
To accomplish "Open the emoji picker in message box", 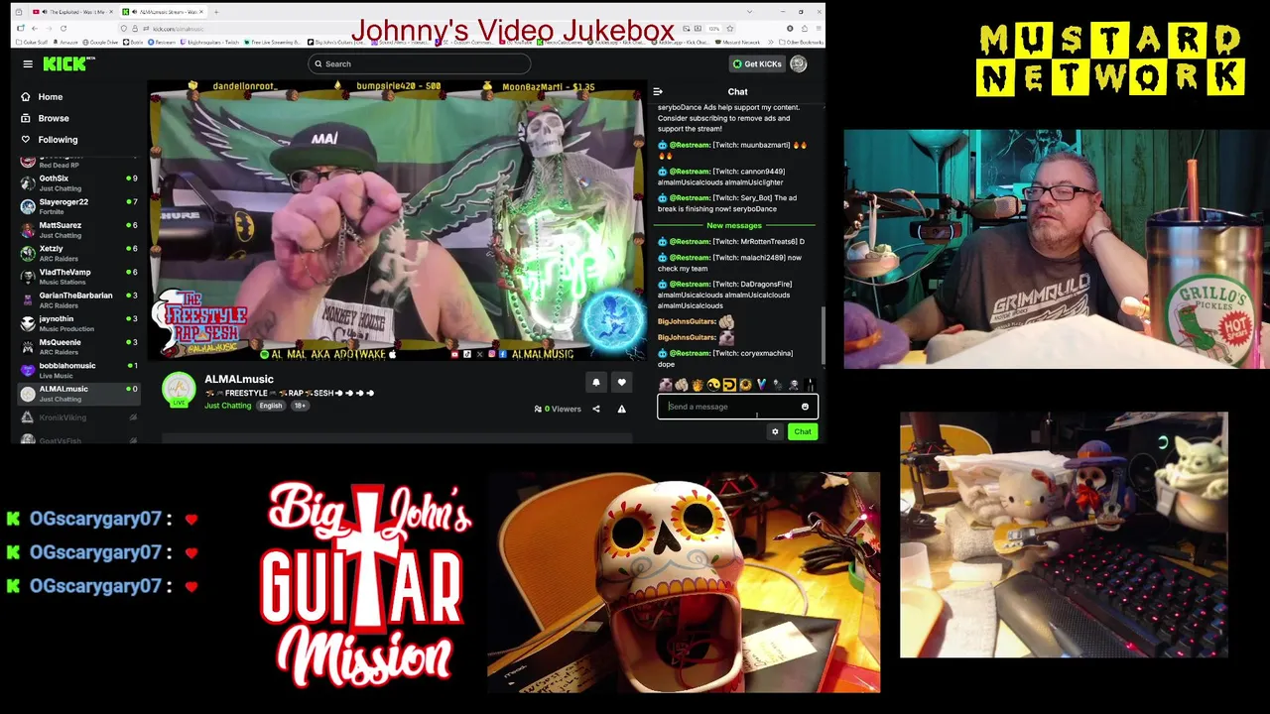I will (x=805, y=407).
